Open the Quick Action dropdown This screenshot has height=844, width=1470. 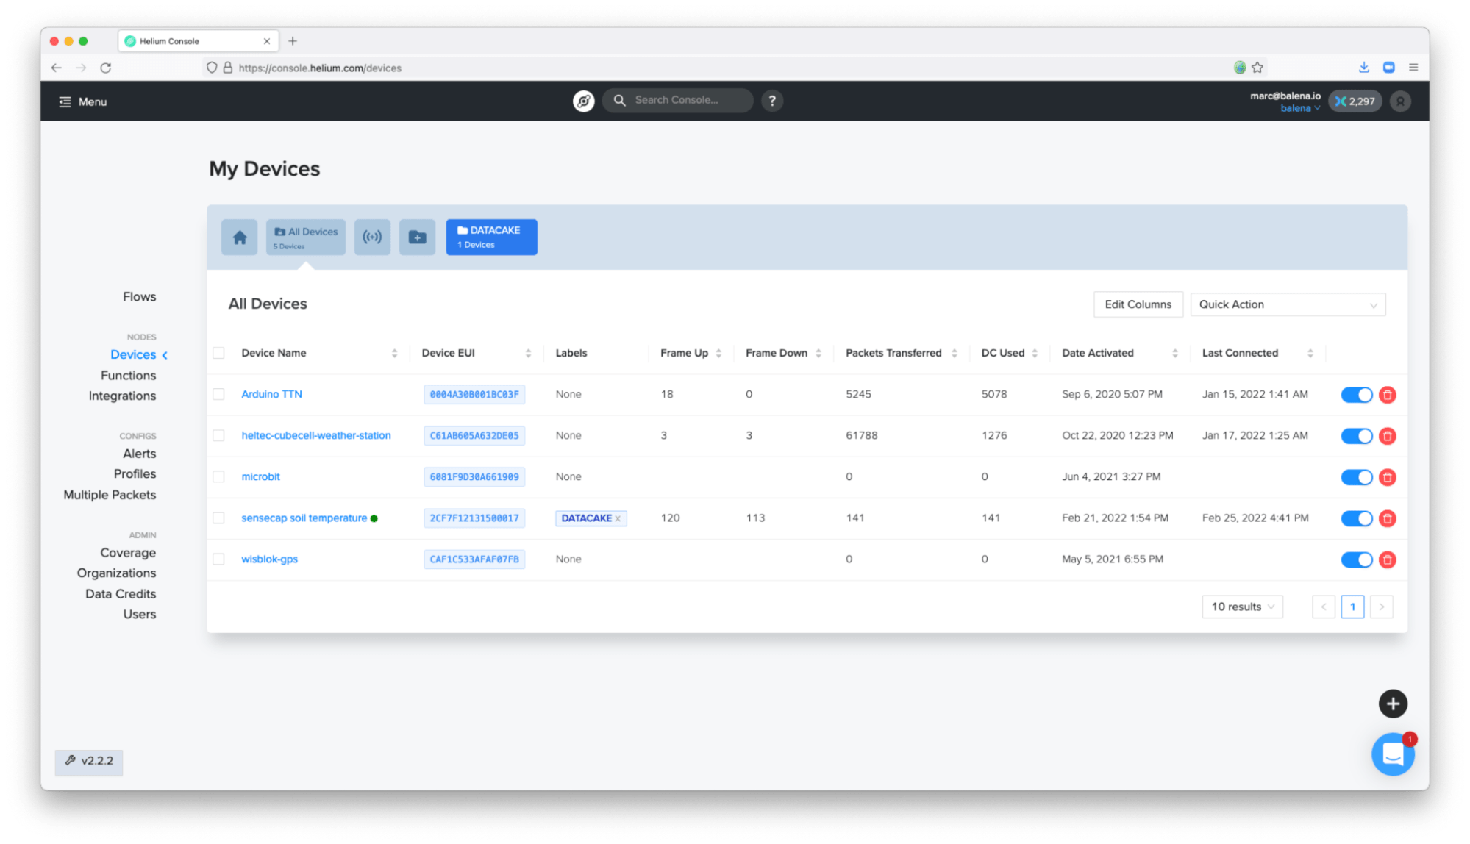tap(1287, 304)
